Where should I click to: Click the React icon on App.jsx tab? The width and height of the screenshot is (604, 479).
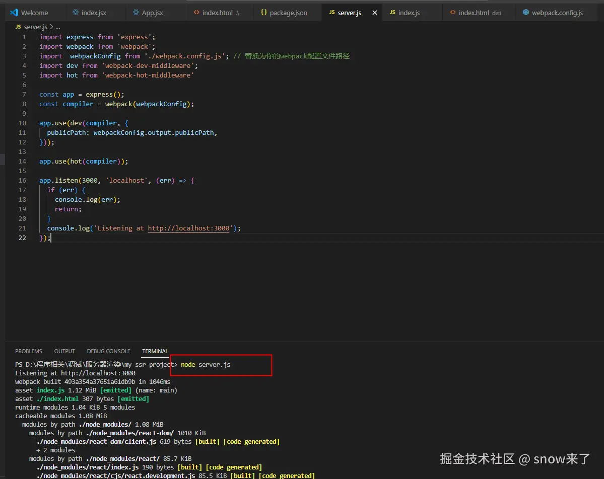coord(136,12)
